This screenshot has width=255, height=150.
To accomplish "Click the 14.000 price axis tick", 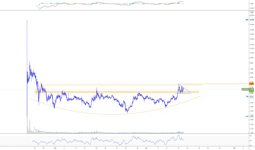I will tap(252, 39).
